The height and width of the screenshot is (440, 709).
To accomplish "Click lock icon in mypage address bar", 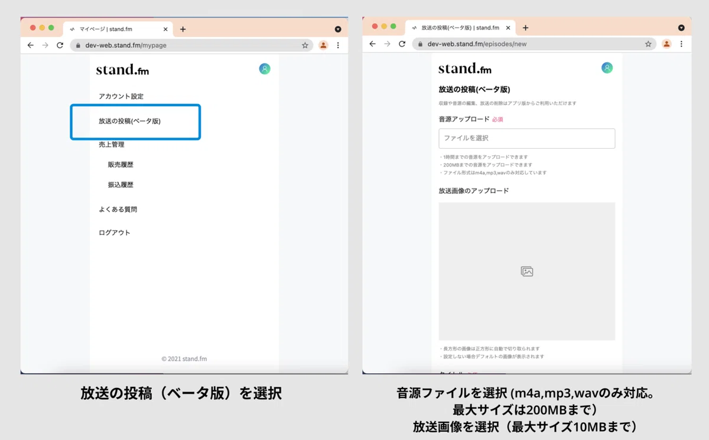I will [77, 45].
